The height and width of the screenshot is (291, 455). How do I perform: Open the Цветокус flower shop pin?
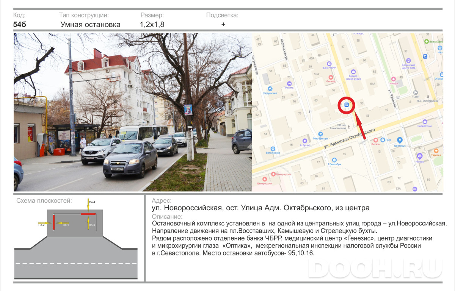(x=400, y=140)
